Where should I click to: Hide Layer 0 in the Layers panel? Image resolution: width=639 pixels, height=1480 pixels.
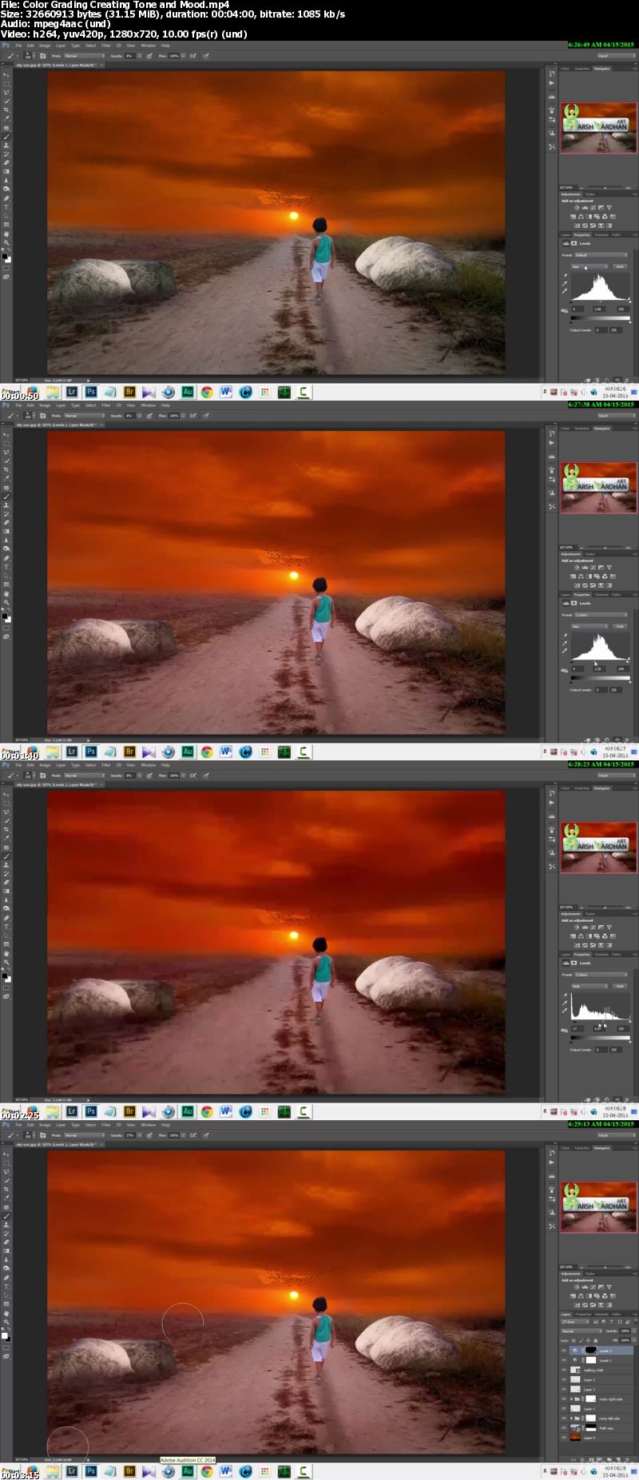coord(564,1438)
